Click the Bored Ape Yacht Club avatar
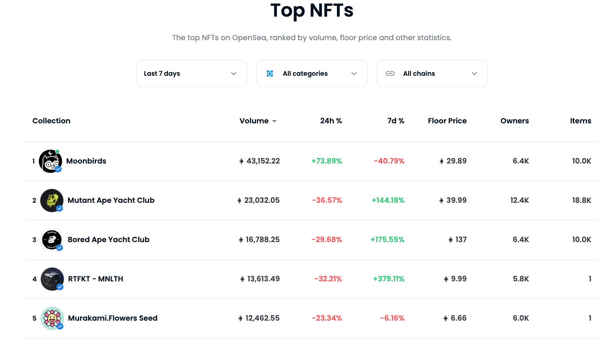The width and height of the screenshot is (616, 341). coord(51,239)
